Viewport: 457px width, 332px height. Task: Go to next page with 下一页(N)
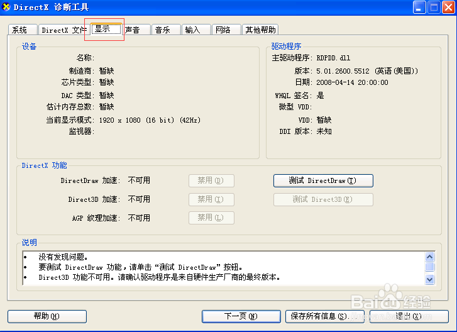point(241,316)
